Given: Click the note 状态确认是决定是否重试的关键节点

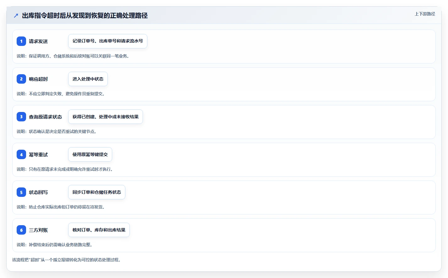Looking at the screenshot, I should point(57,131).
